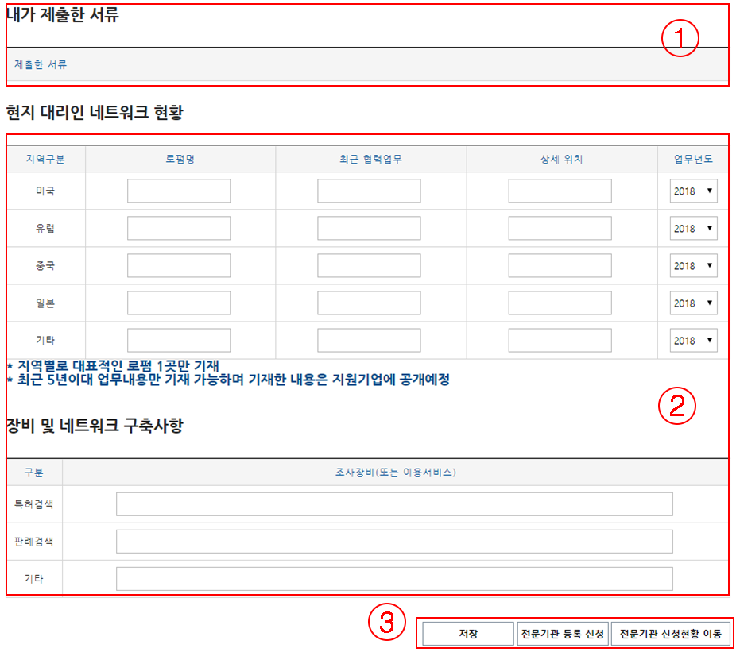Expand the 업무년도 dropdown in the 기타 region row
Image resolution: width=740 pixels, height=652 pixels.
click(693, 341)
